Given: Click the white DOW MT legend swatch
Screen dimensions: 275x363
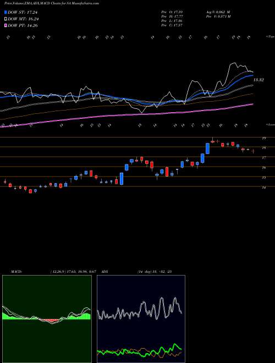Looking at the screenshot, I should tap(5, 19).
